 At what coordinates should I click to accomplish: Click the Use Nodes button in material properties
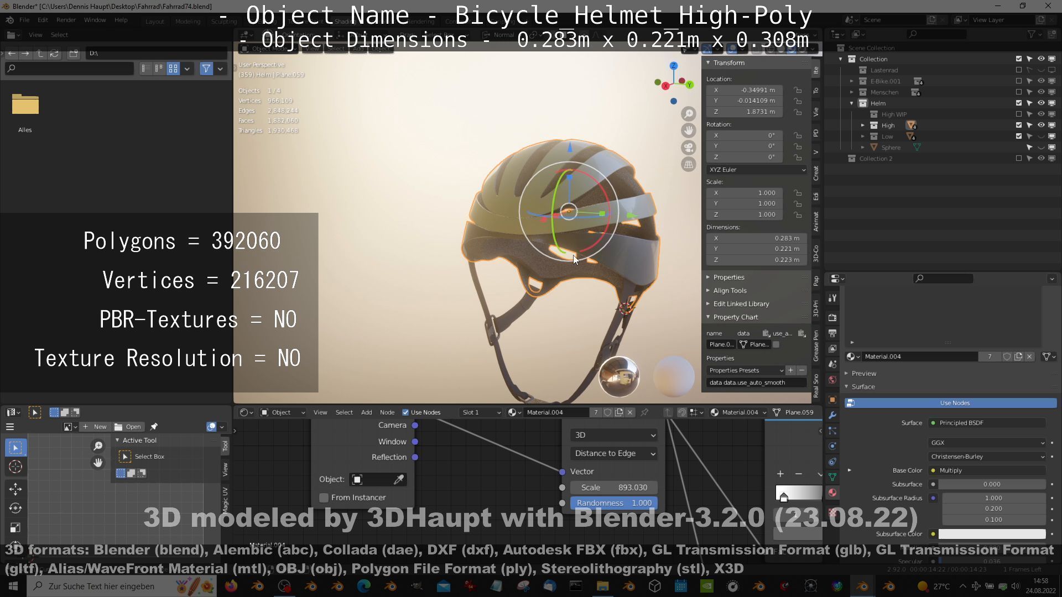coord(951,403)
